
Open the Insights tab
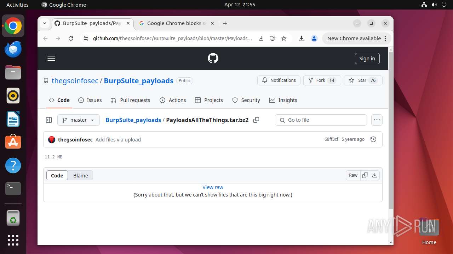pos(283,100)
